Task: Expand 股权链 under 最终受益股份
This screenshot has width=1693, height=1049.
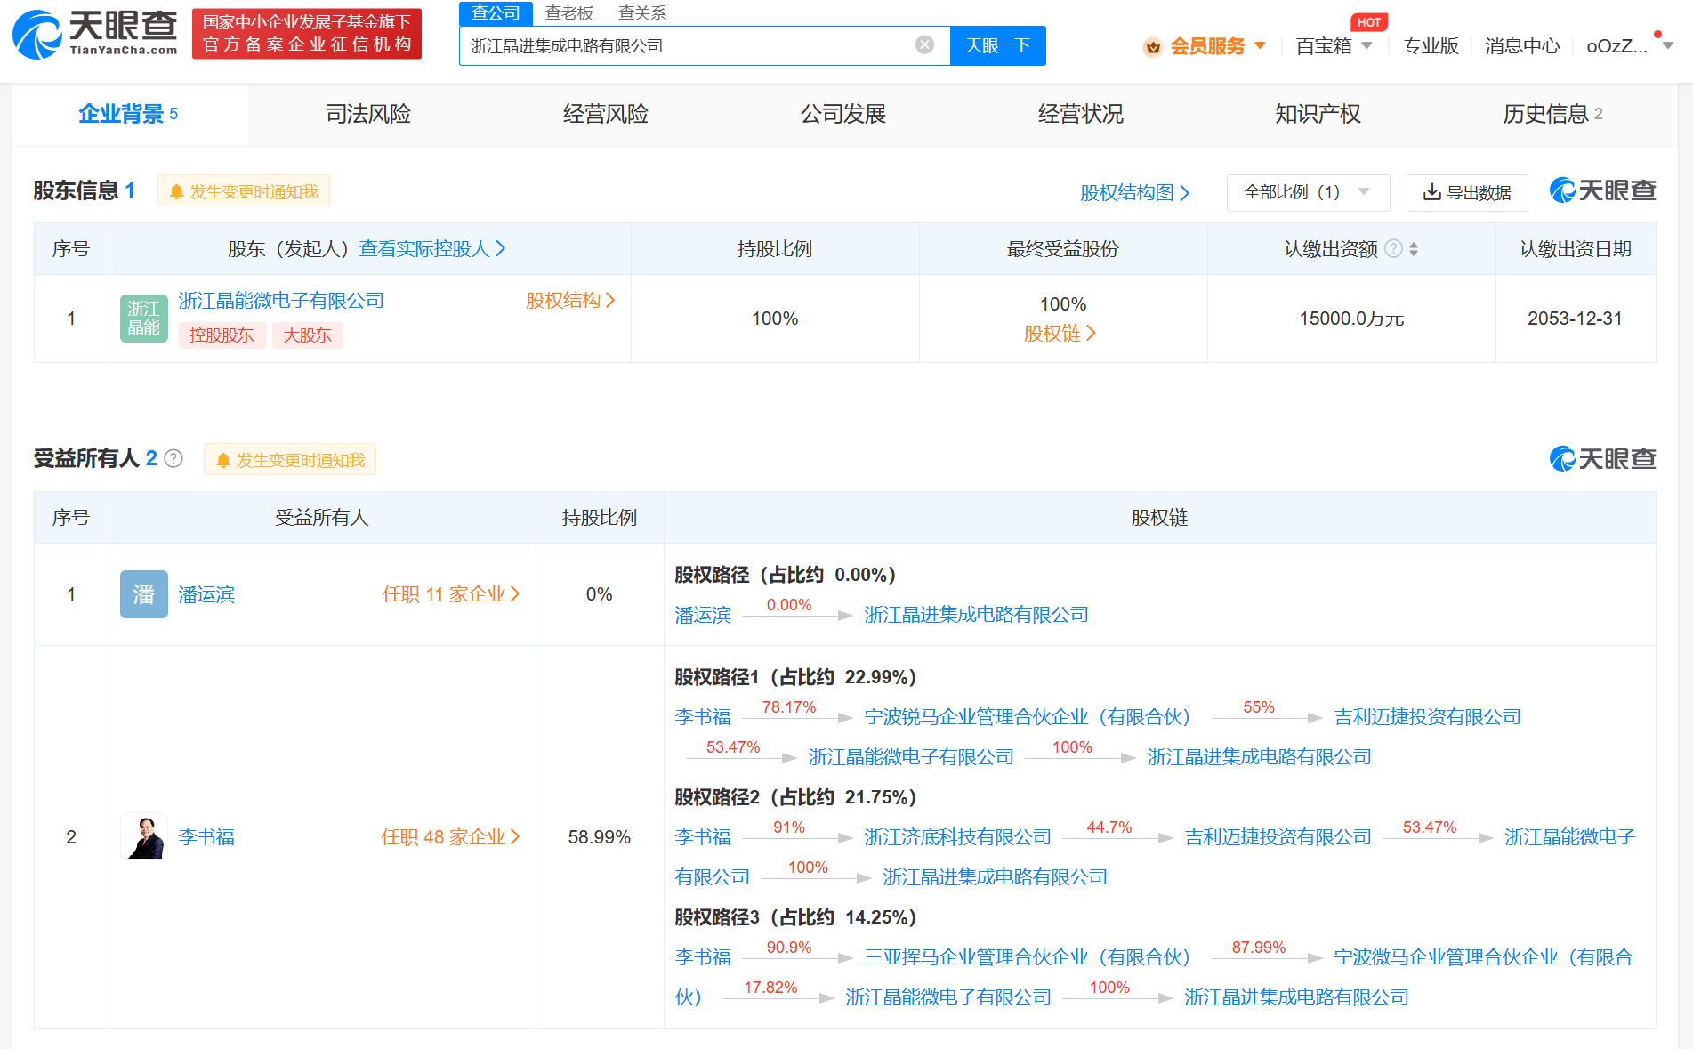Action: (1060, 334)
